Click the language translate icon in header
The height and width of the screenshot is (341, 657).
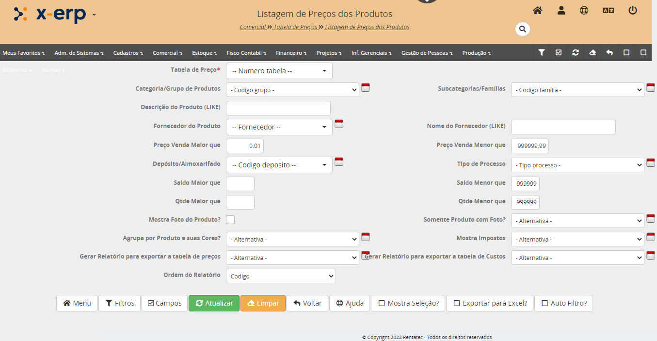click(608, 10)
